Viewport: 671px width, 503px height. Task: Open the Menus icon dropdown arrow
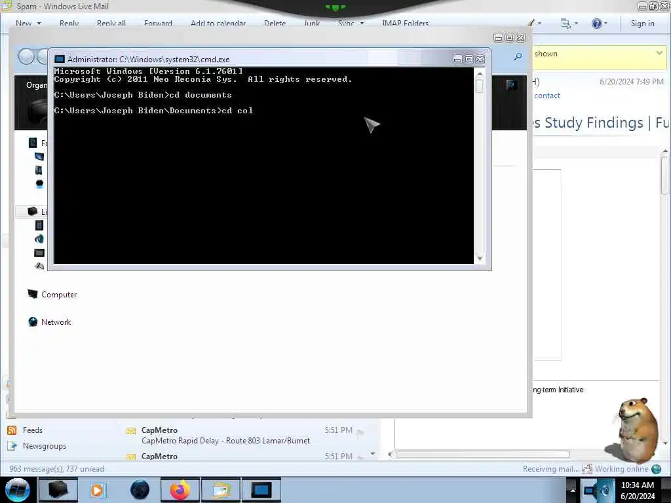tap(576, 24)
